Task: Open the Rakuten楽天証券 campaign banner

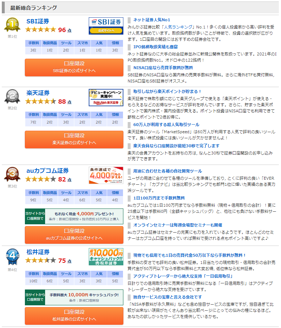Action: click(106, 98)
